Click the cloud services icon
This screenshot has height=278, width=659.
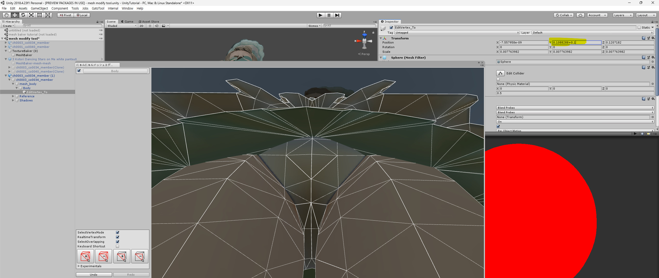(x=580, y=15)
